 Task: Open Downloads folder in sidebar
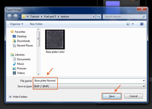pos(23,41)
